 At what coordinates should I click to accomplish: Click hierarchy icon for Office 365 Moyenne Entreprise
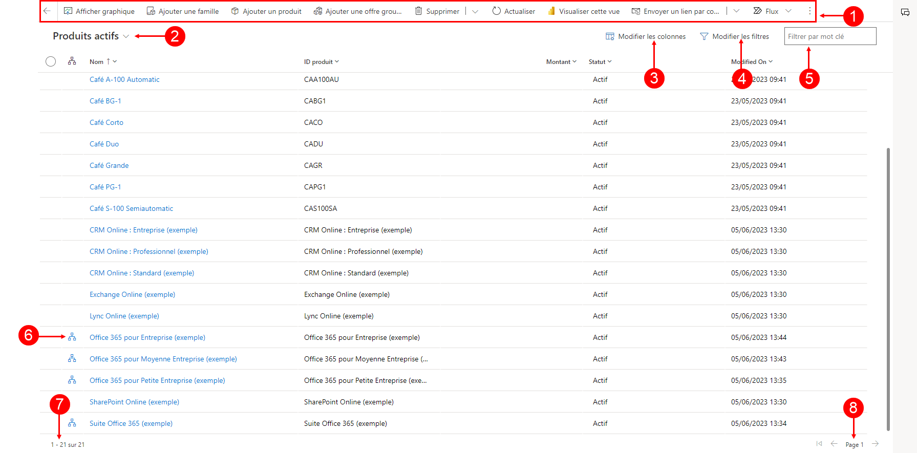click(72, 358)
